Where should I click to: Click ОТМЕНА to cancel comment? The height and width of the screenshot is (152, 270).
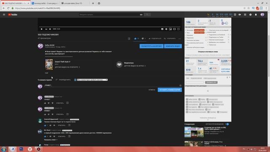pos(152,90)
